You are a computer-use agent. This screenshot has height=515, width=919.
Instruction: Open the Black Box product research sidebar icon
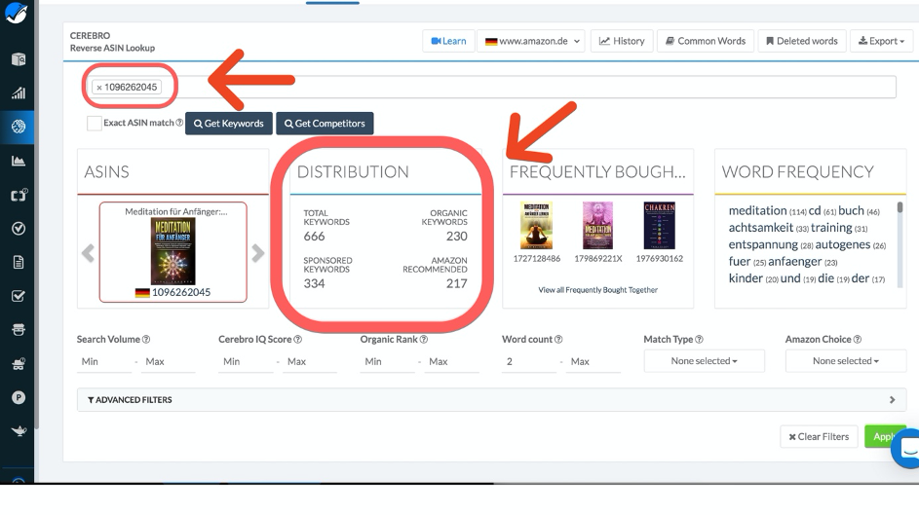[19, 59]
